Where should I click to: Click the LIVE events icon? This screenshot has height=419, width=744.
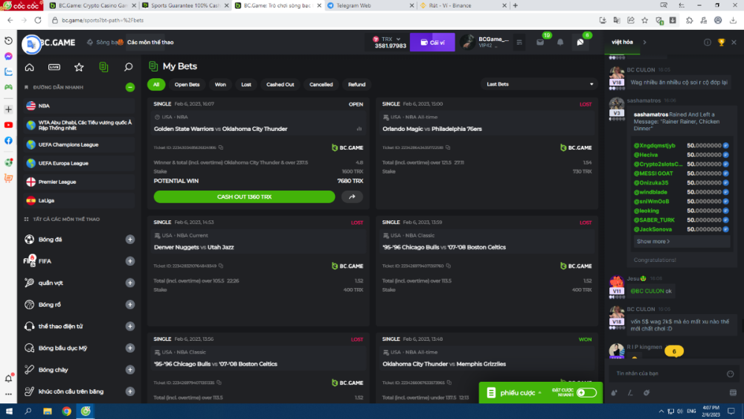54,67
